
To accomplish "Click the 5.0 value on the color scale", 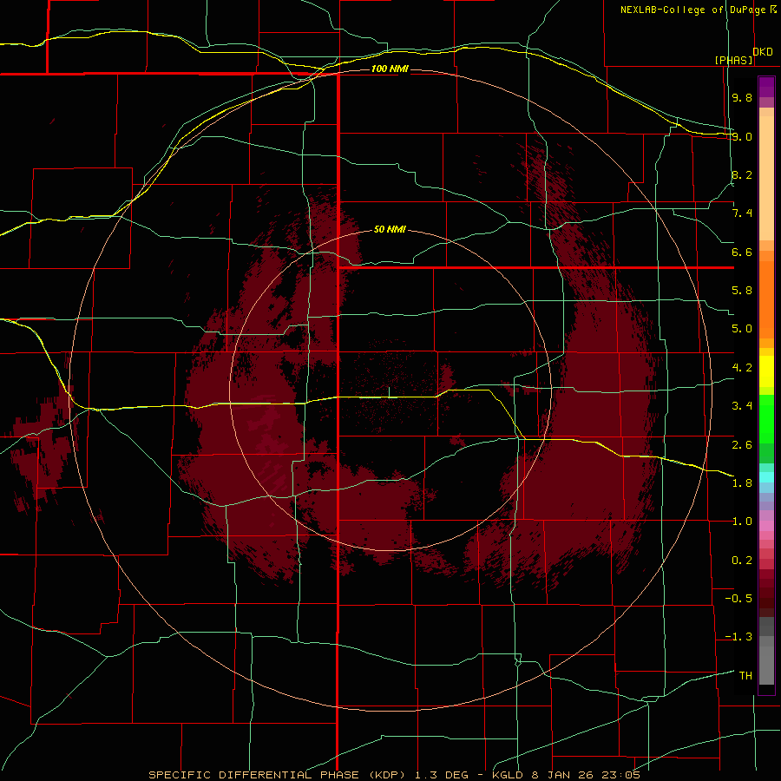I will 742,329.
